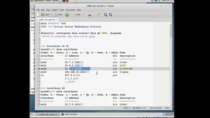Click the 'Virtual Router Redundancy Protocol' line

(71, 27)
